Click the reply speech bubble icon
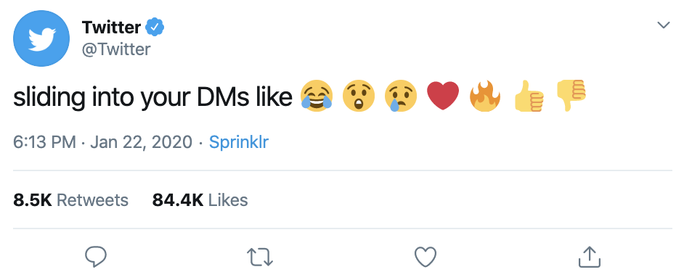 pyautogui.click(x=95, y=257)
